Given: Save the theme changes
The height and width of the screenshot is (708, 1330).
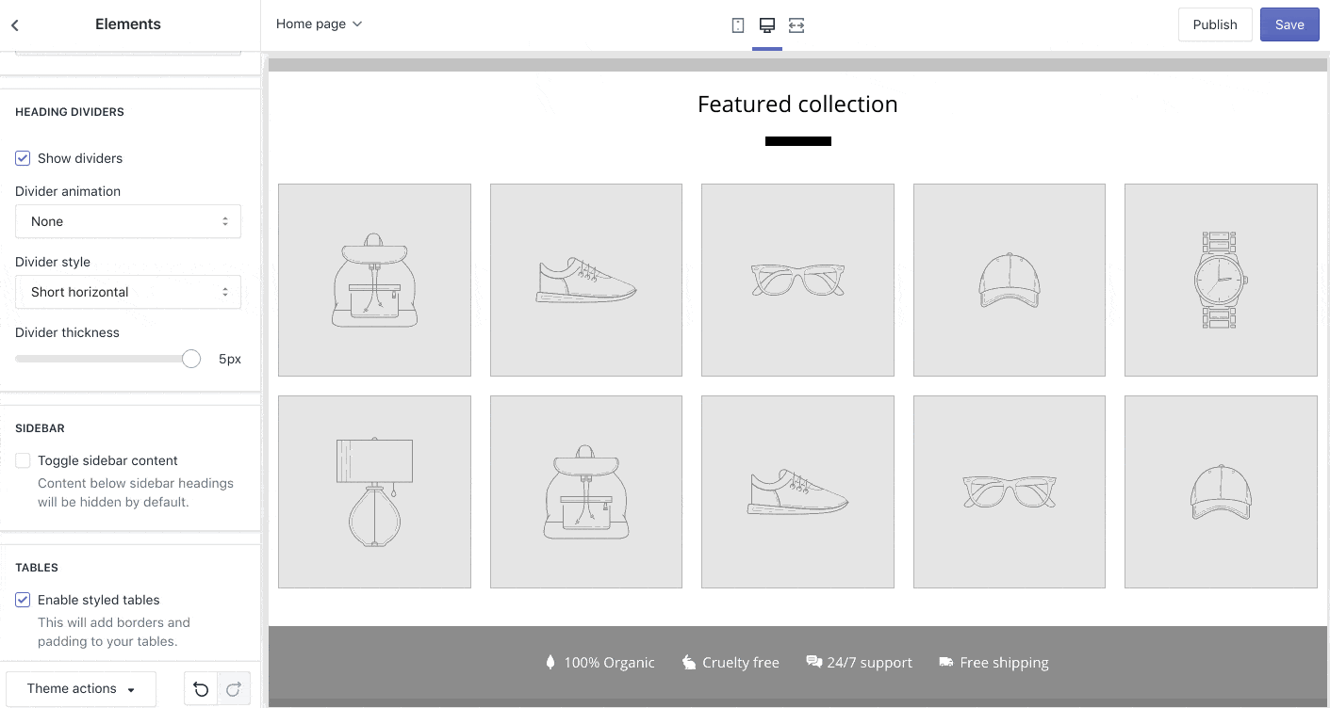Looking at the screenshot, I should [x=1289, y=24].
